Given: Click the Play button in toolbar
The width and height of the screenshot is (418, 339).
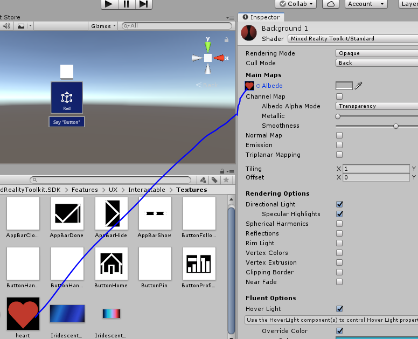Looking at the screenshot, I should coord(109,4).
